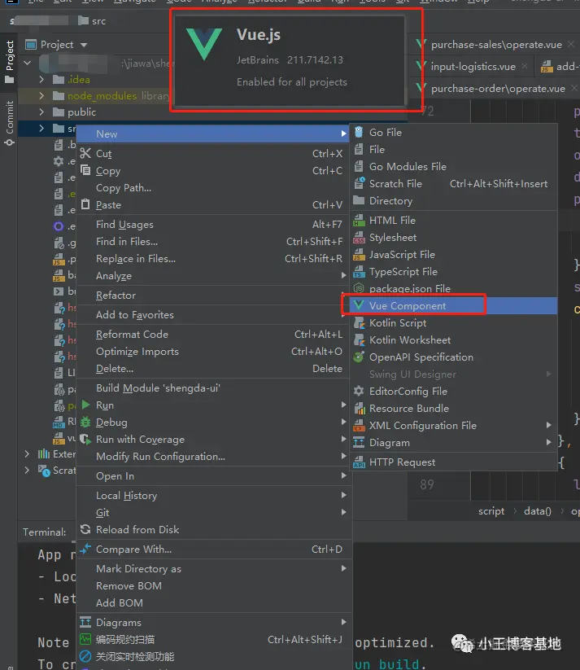Screen dimensions: 580x670
Task: Create a package.json File
Action: click(x=454, y=289)
